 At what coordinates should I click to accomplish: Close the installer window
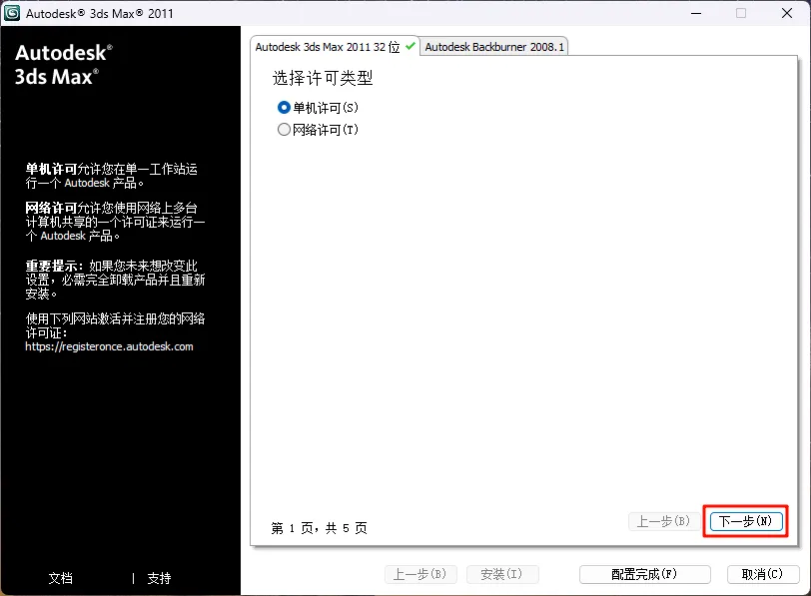coord(787,13)
